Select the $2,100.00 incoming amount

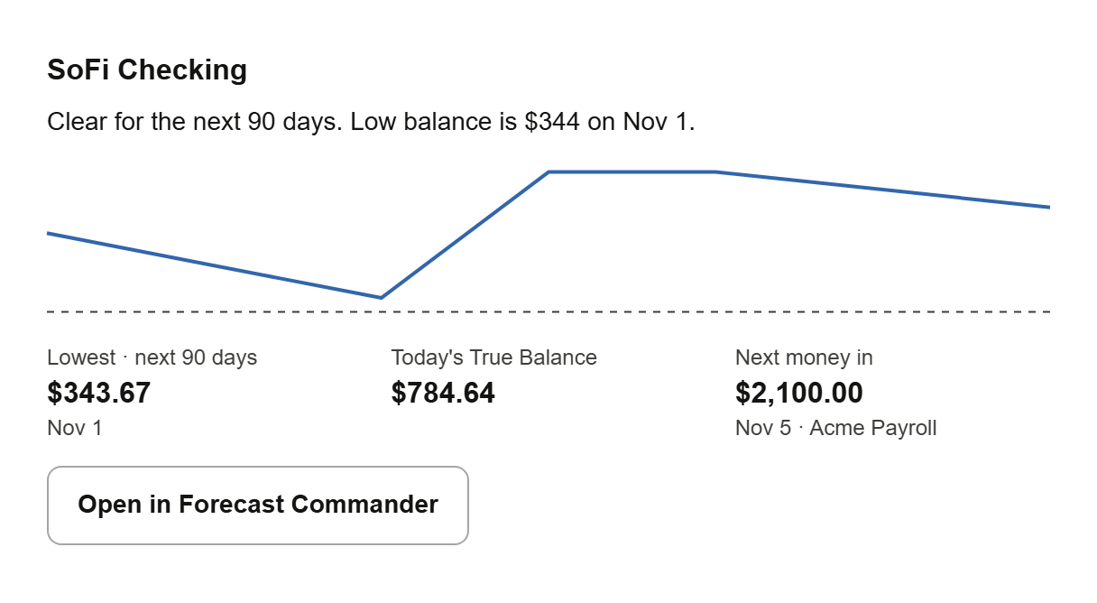(799, 393)
